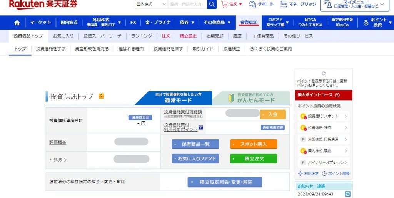Open 投資信託を学ぶ tab
This screenshot has height=198, width=394.
click(x=51, y=49)
